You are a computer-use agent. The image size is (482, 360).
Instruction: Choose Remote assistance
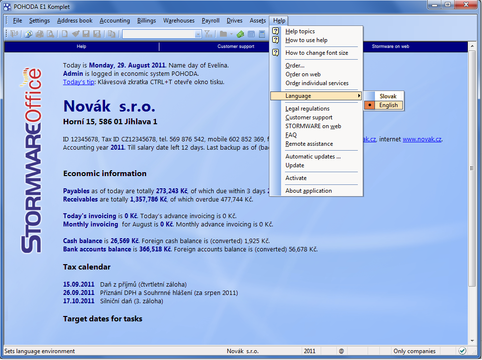(x=316, y=144)
